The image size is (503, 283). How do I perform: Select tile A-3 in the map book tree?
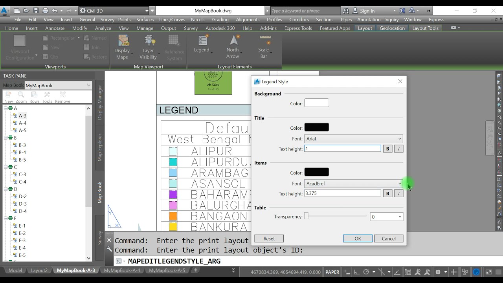(22, 116)
